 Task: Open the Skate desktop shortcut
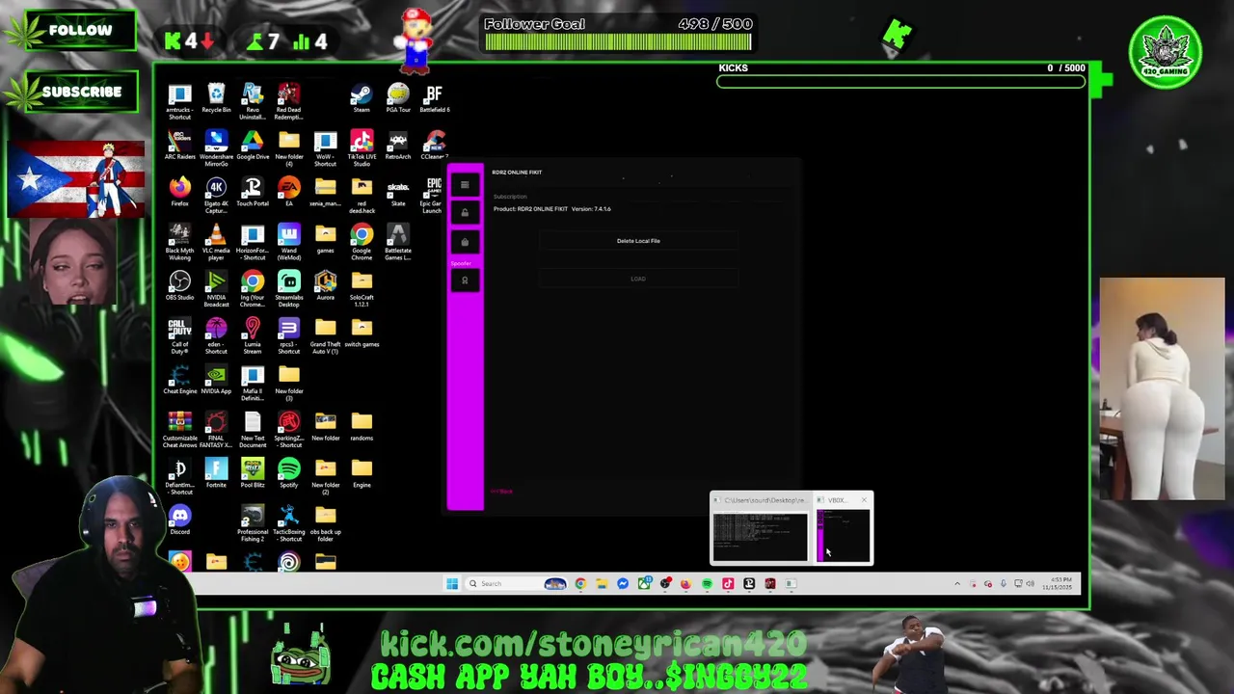tap(398, 193)
